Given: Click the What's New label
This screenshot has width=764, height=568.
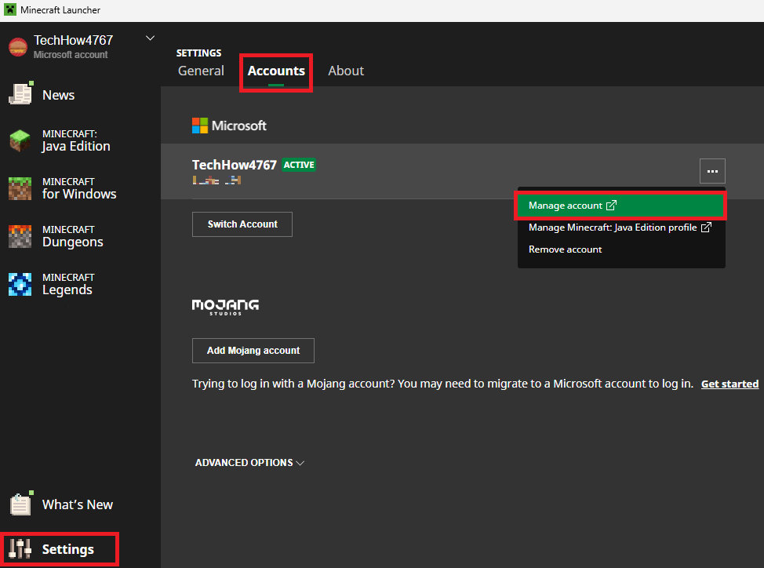Looking at the screenshot, I should tap(78, 504).
